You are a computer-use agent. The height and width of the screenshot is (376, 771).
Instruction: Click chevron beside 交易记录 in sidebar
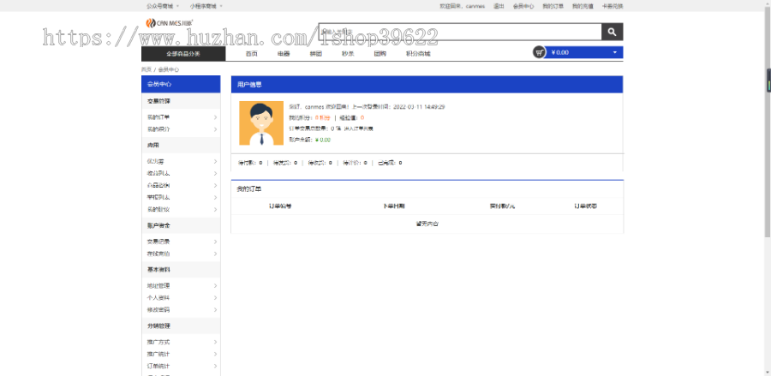pos(215,242)
